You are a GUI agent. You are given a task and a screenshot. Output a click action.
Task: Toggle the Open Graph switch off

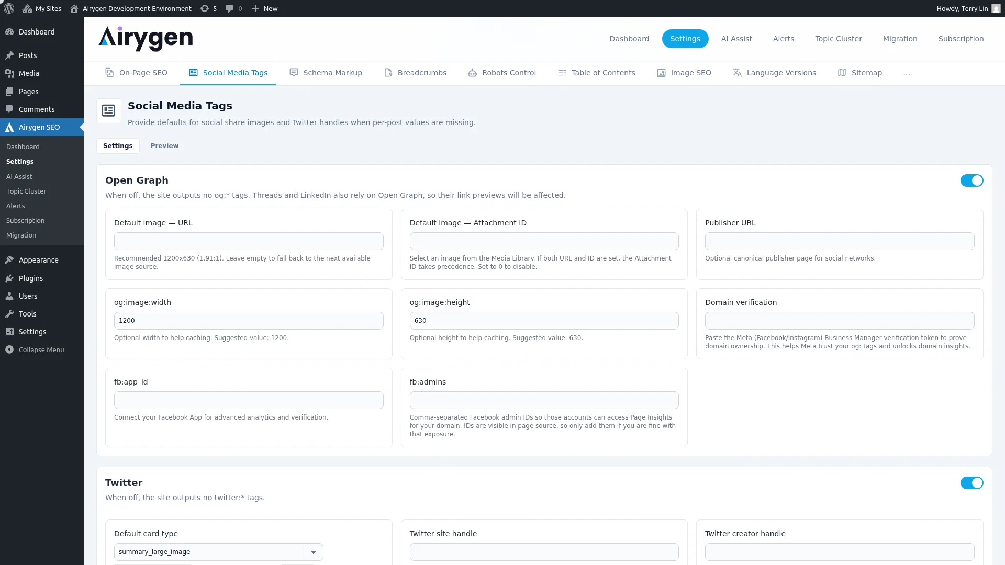971,180
